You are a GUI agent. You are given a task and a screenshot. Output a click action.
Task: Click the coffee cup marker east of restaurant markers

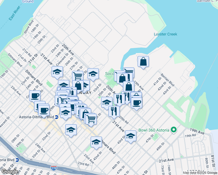coord(136,103)
